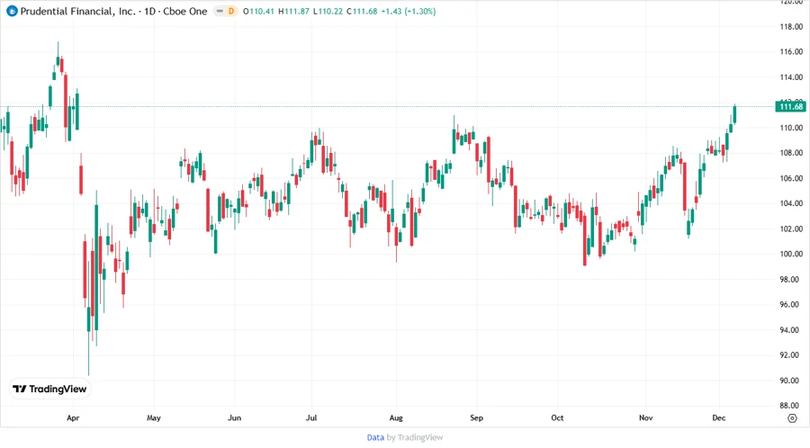Select the current price label 111.68
810x448 pixels.
pos(791,106)
